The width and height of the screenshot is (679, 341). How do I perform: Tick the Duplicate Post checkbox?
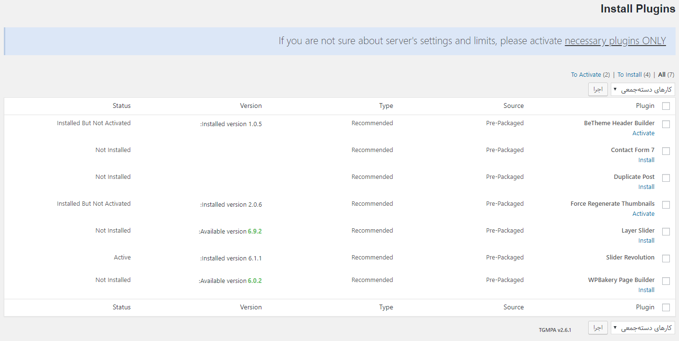tap(666, 178)
